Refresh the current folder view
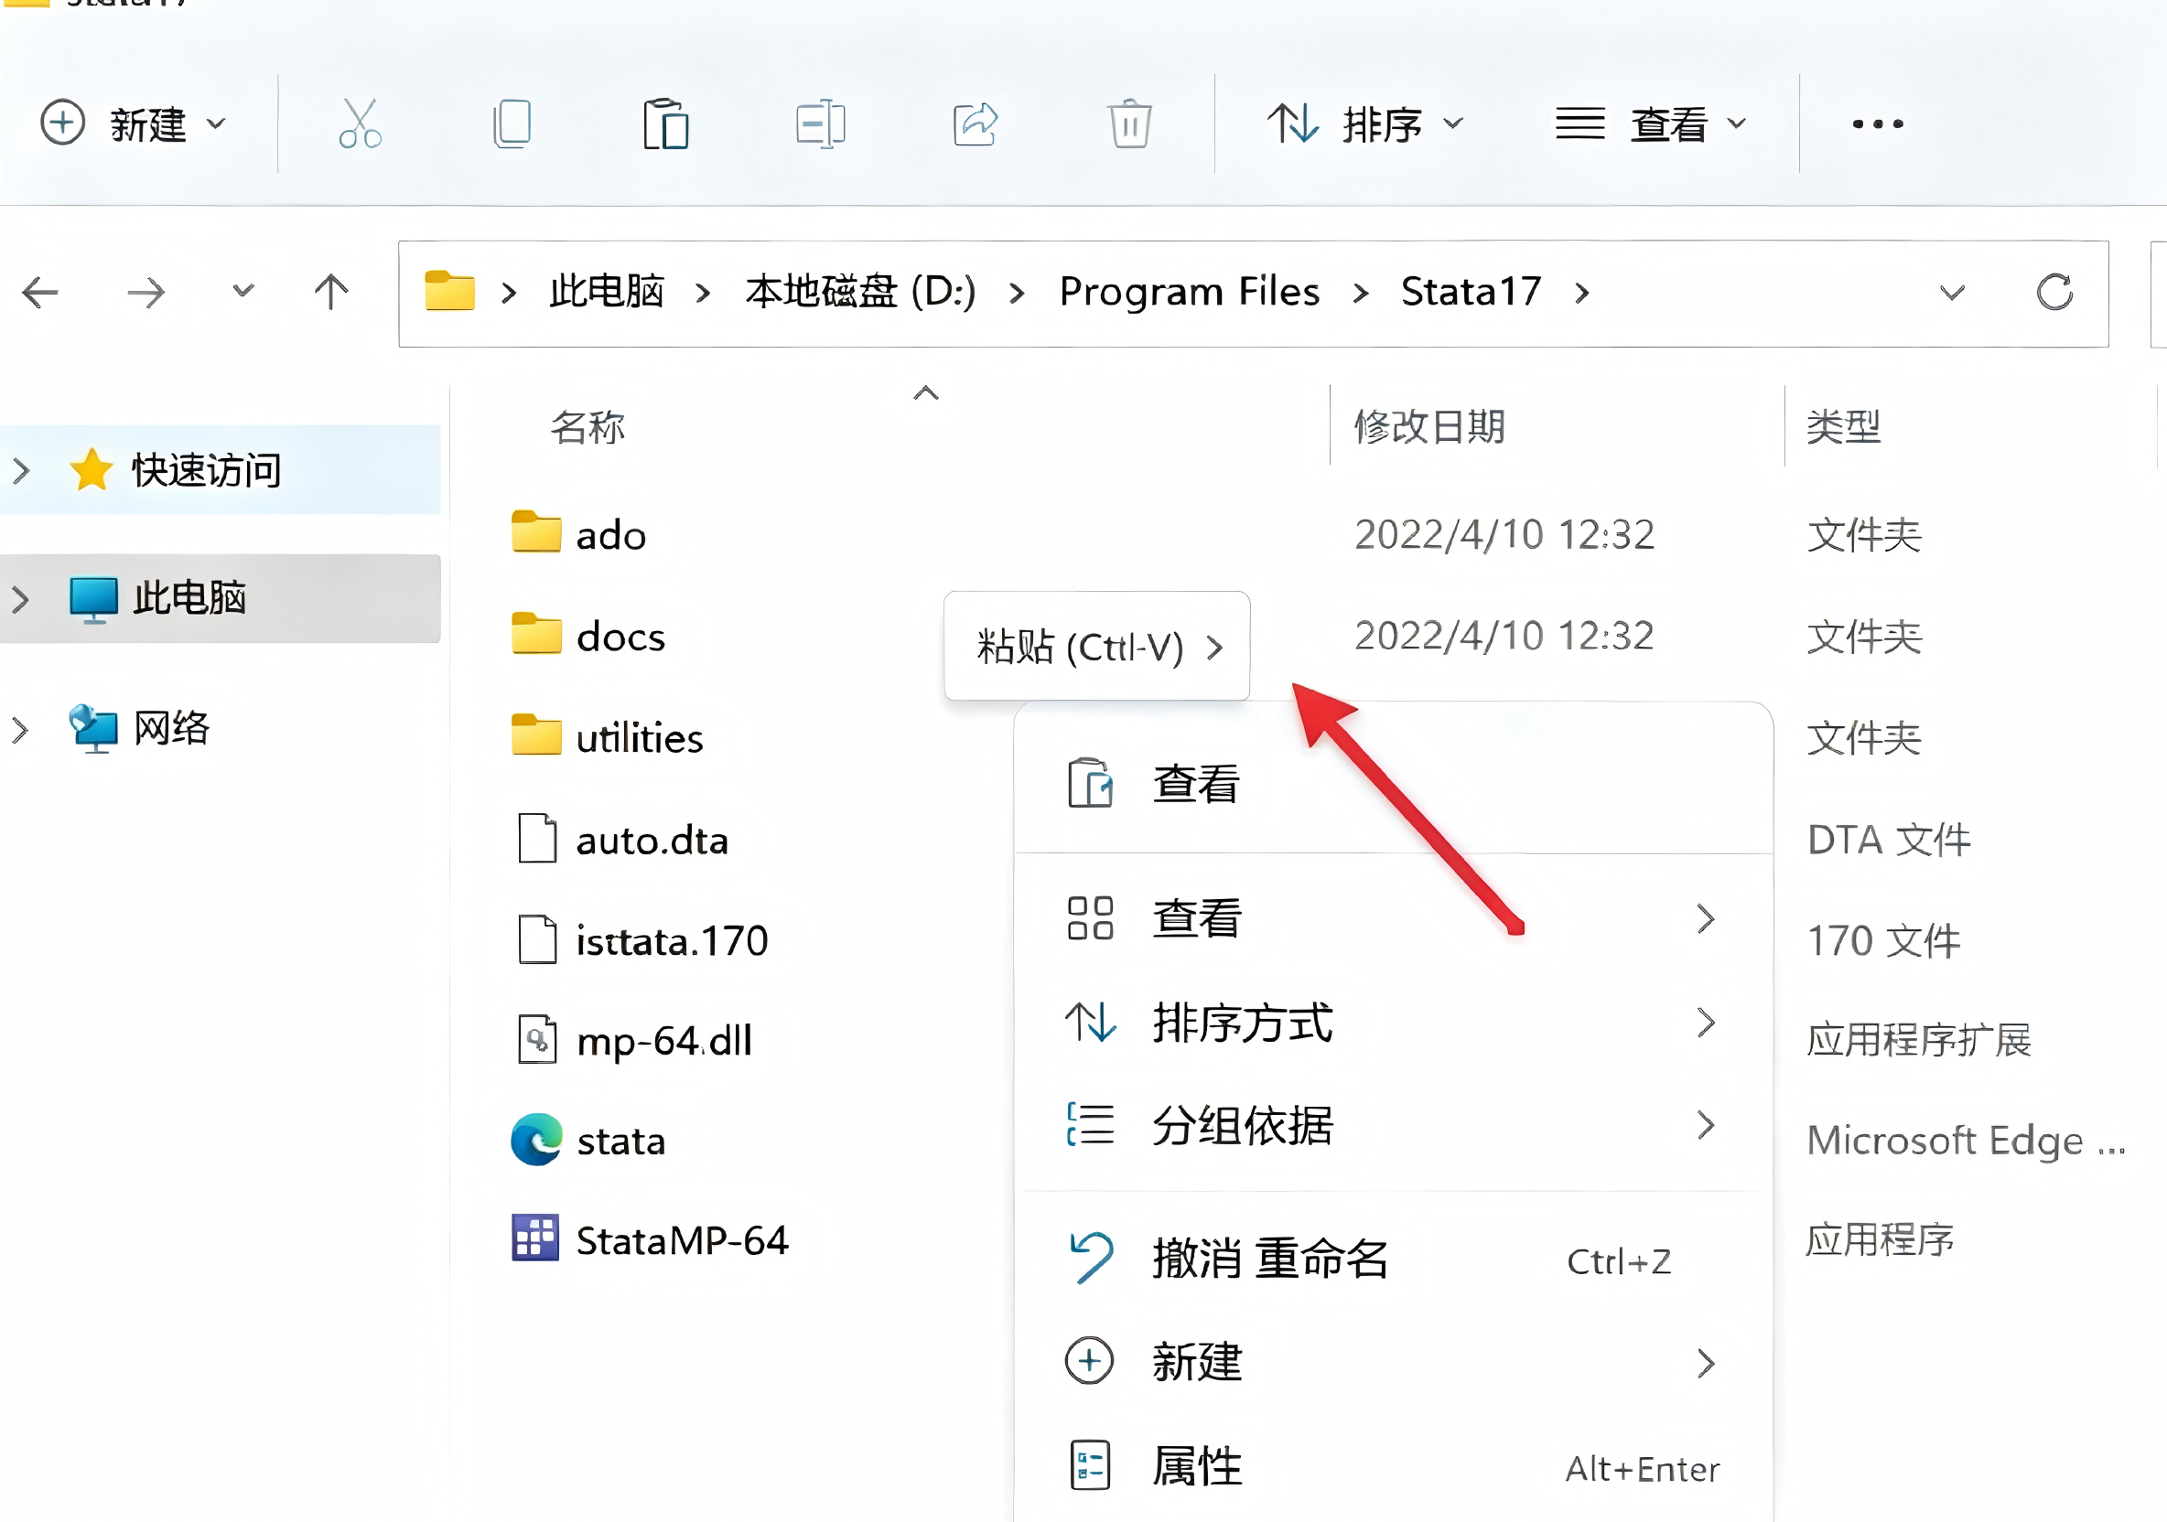 (x=2054, y=293)
